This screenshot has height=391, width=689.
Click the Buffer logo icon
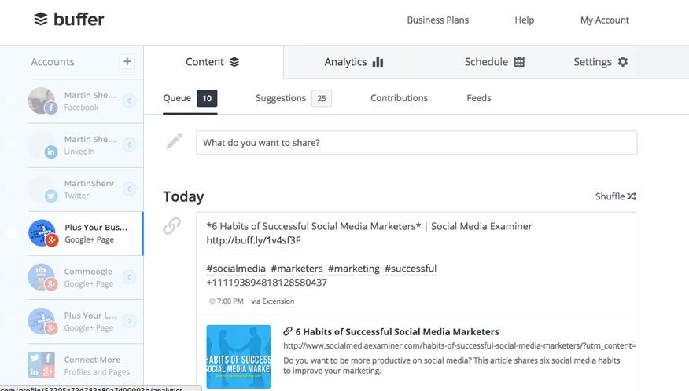[41, 20]
